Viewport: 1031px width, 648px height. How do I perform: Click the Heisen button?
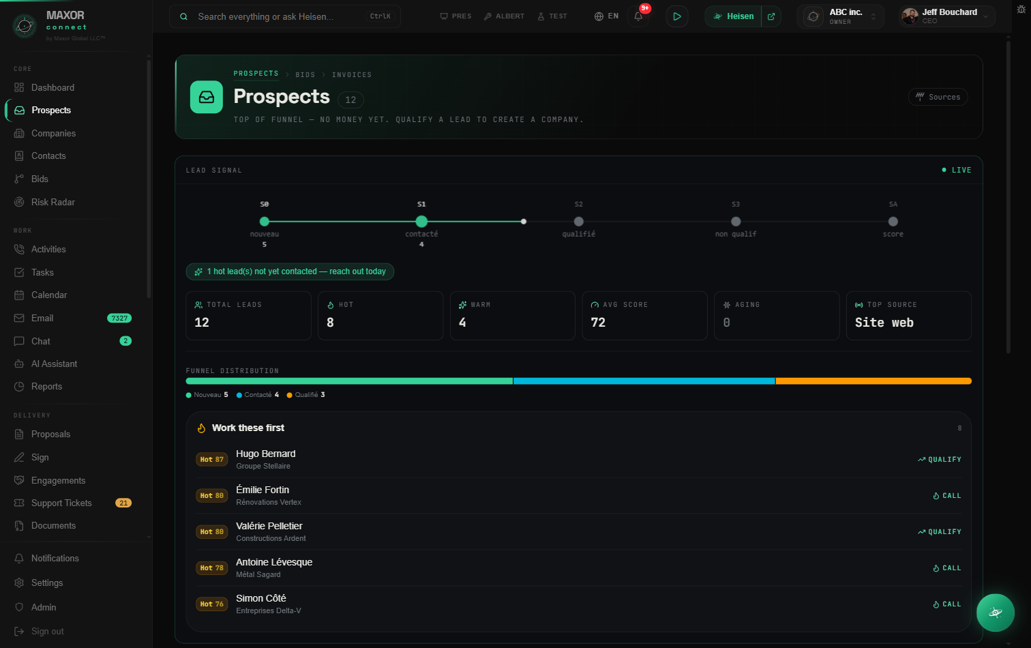point(733,16)
